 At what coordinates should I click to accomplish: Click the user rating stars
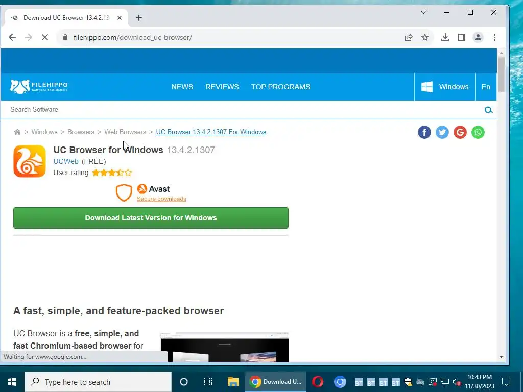pos(112,173)
